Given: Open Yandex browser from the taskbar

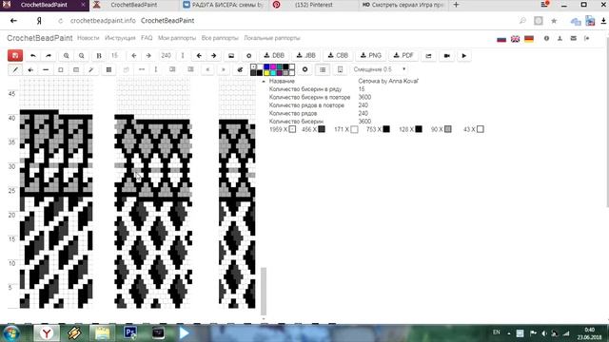Looking at the screenshot, I should pyautogui.click(x=47, y=332).
